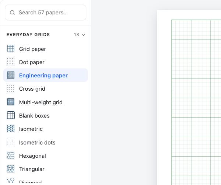Click the Triangular icon
Viewport: 221px width, 185px height.
11,169
